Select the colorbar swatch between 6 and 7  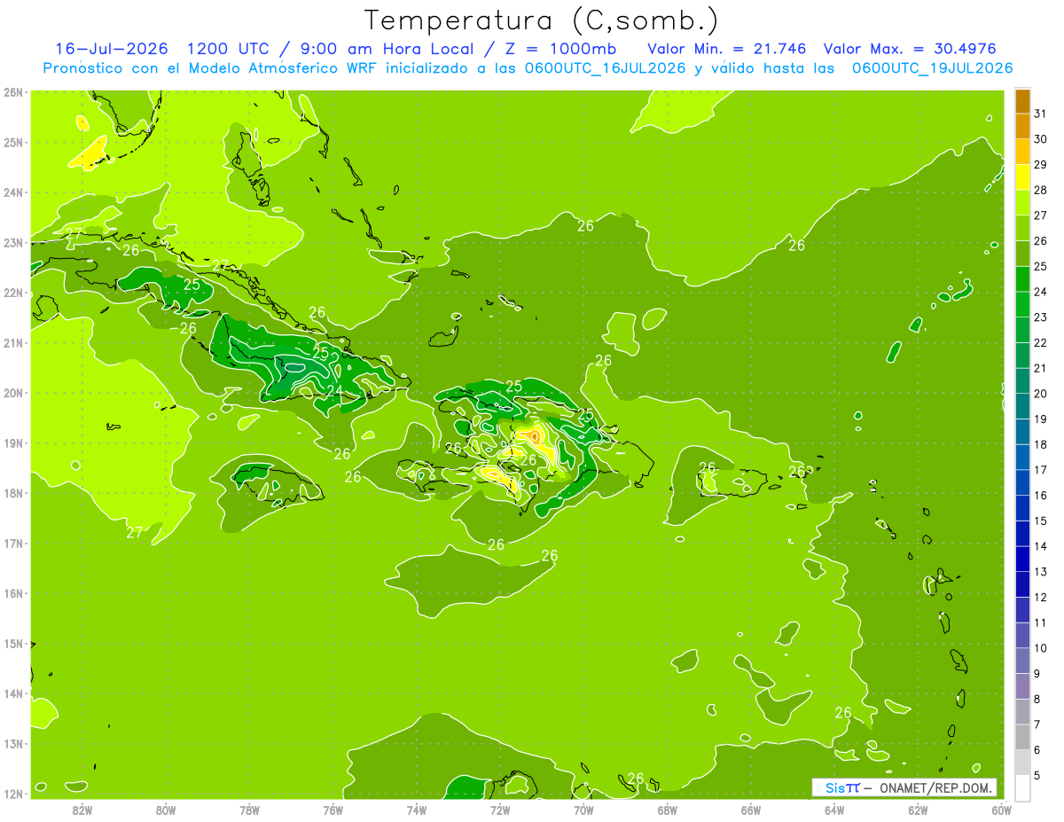1022,737
